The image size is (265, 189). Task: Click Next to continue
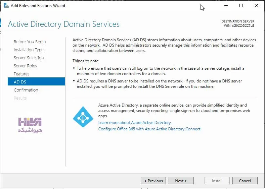[x=181, y=181]
